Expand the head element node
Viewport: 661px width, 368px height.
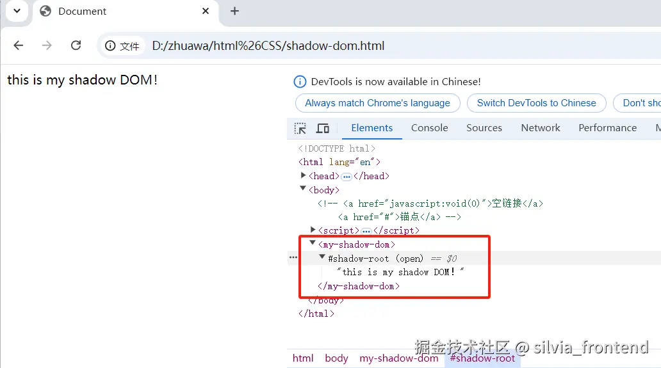point(303,175)
